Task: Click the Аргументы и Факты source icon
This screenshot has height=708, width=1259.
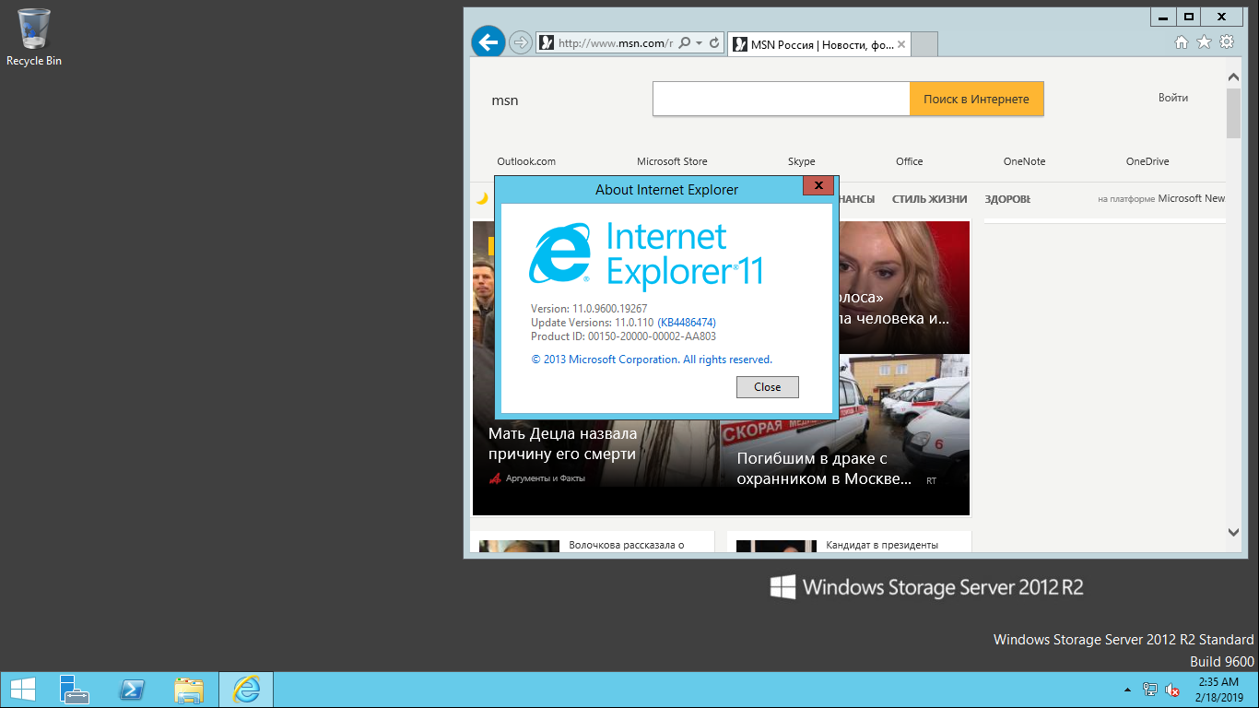Action: (494, 478)
